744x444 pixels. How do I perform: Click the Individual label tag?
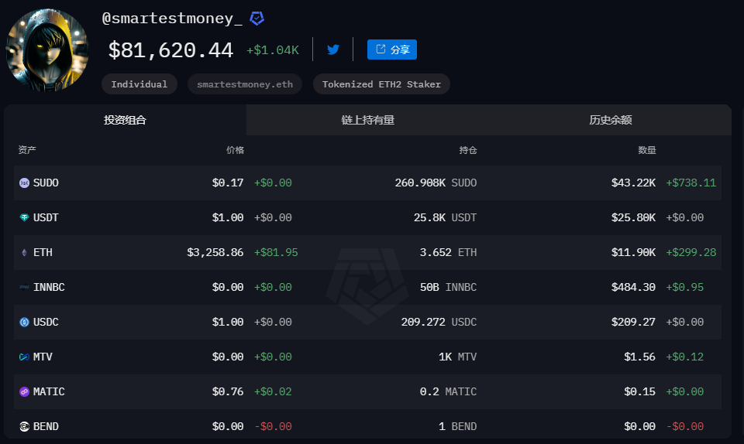click(139, 84)
